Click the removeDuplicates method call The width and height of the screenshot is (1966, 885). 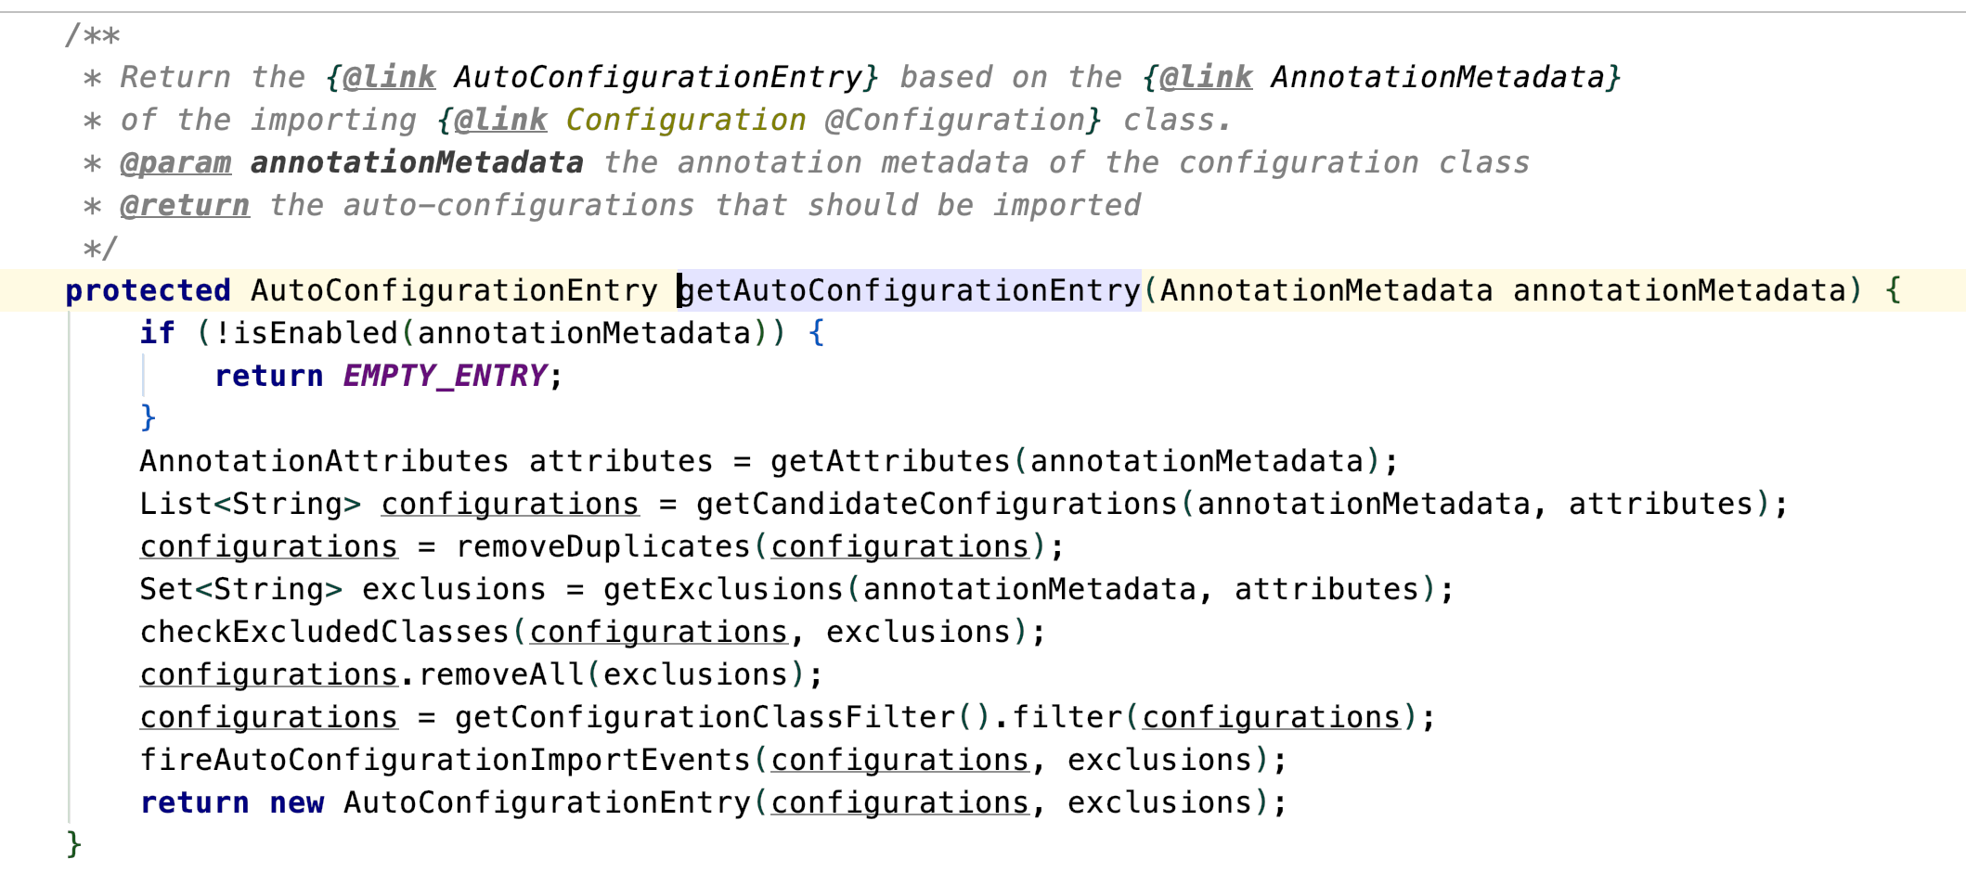pos(602,546)
